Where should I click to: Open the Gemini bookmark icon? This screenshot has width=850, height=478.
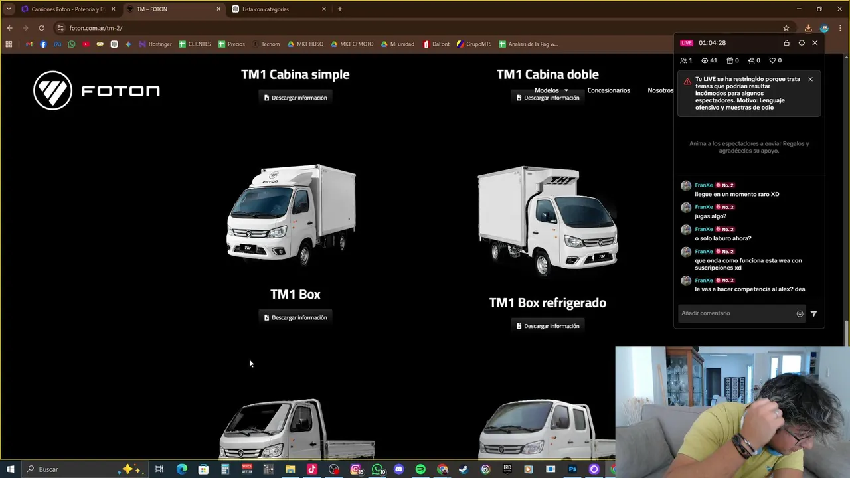coord(128,44)
